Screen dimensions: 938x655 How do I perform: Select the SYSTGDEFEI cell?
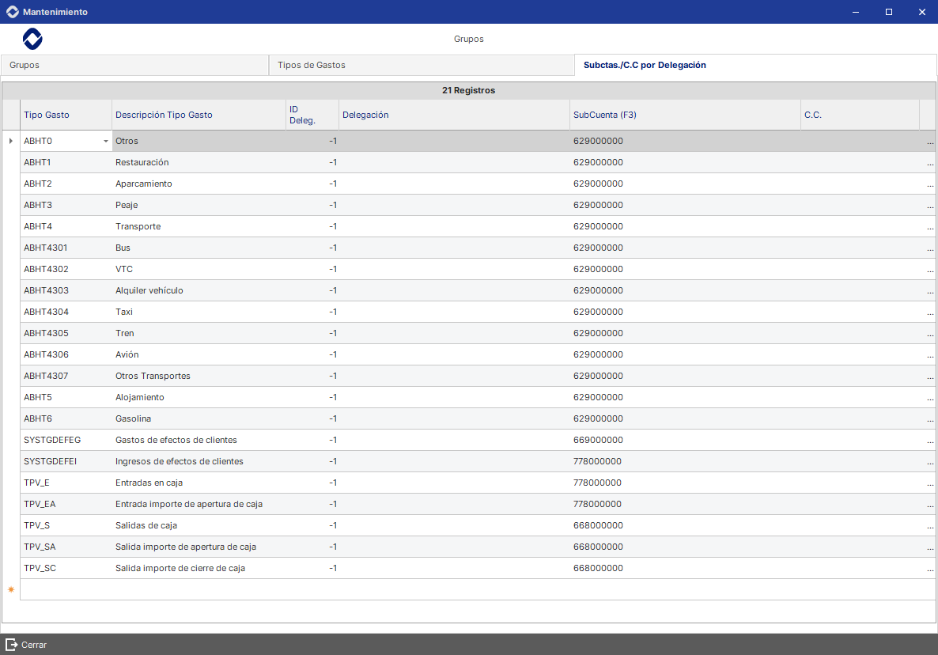coord(66,462)
